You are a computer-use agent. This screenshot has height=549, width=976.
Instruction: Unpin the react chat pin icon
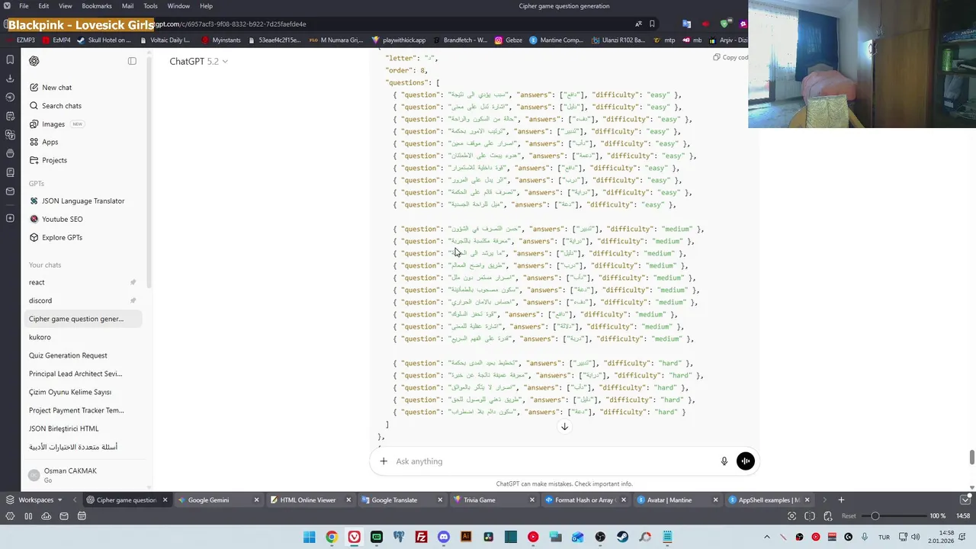point(133,282)
